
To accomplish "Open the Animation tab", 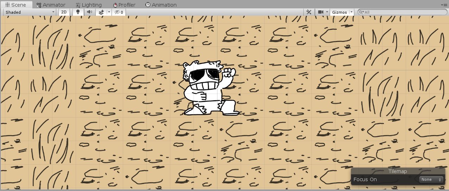I will [x=161, y=5].
